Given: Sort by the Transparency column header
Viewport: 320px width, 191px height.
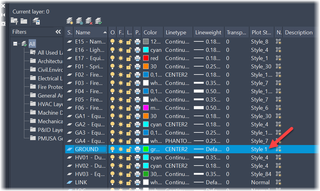Looking at the screenshot, I should tap(237, 32).
